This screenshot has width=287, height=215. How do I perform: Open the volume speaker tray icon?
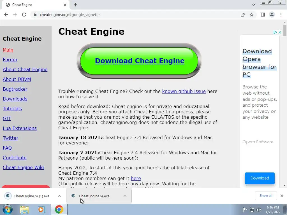tap(259, 210)
